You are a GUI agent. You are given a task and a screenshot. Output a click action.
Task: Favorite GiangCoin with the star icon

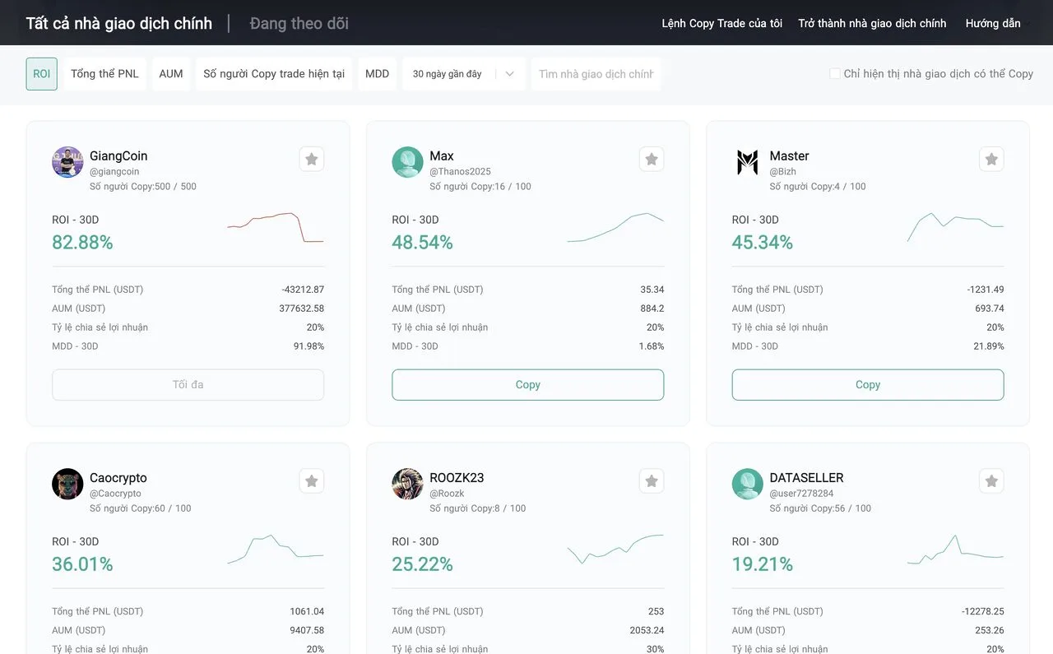[x=311, y=160]
